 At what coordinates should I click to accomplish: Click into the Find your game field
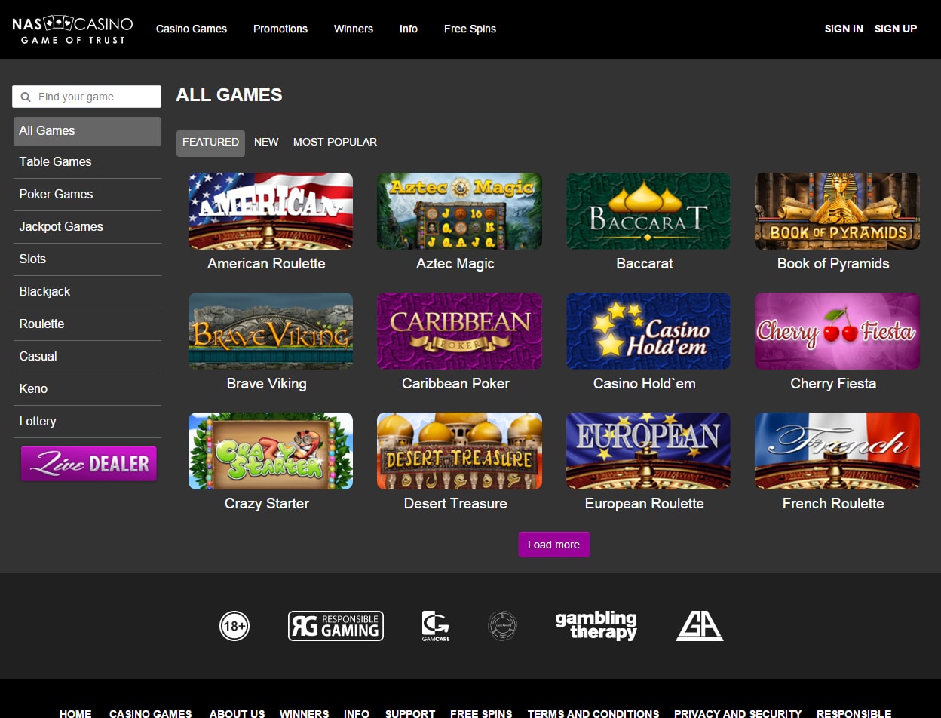(87, 97)
